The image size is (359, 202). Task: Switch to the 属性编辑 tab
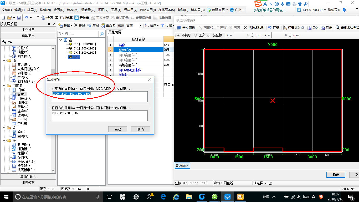point(115,32)
